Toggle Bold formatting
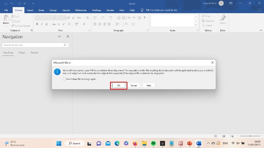Screen dimensions: 264x148 pyautogui.click(x=37, y=24)
